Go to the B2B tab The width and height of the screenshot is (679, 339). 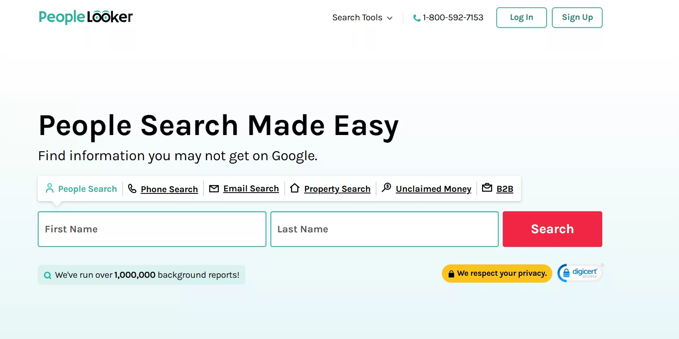pos(497,189)
